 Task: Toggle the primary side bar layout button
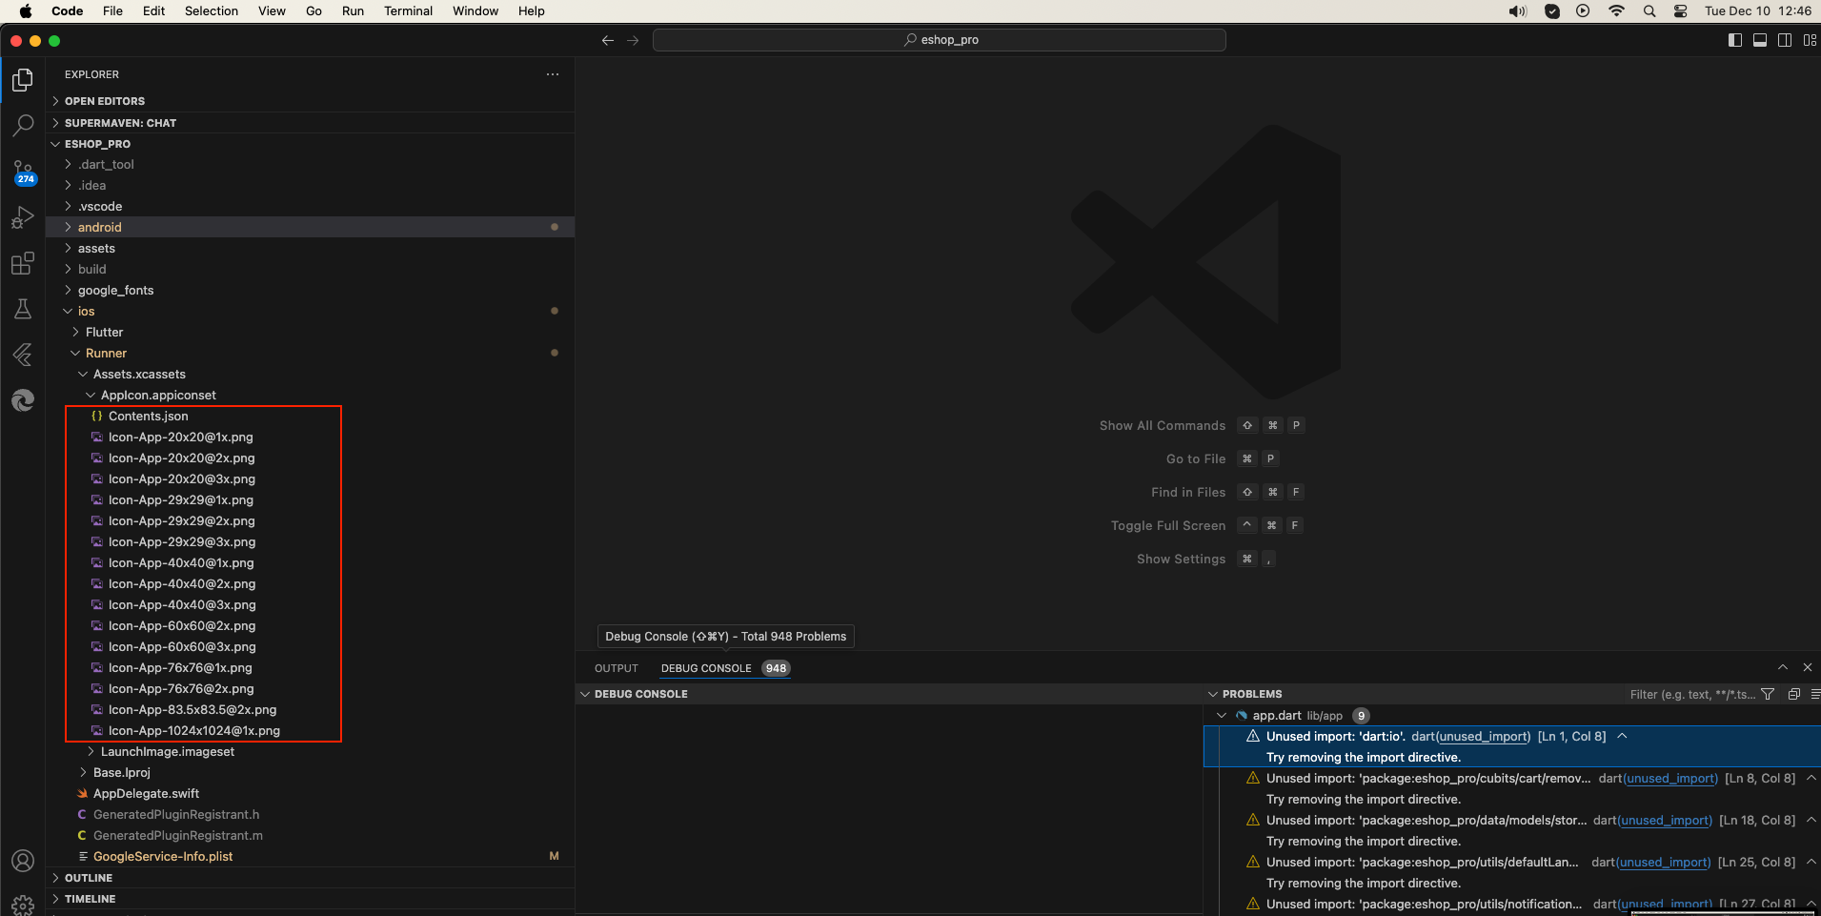coord(1735,40)
